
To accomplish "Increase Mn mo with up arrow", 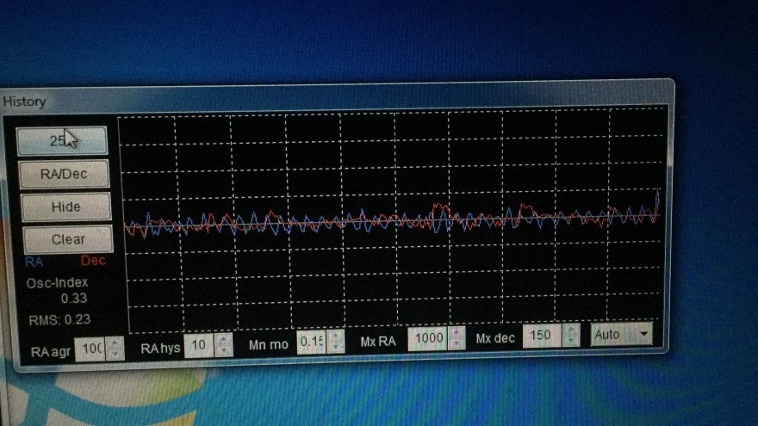I will (x=335, y=337).
